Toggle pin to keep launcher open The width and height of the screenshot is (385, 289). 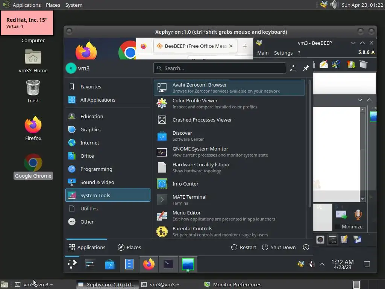coord(306,68)
